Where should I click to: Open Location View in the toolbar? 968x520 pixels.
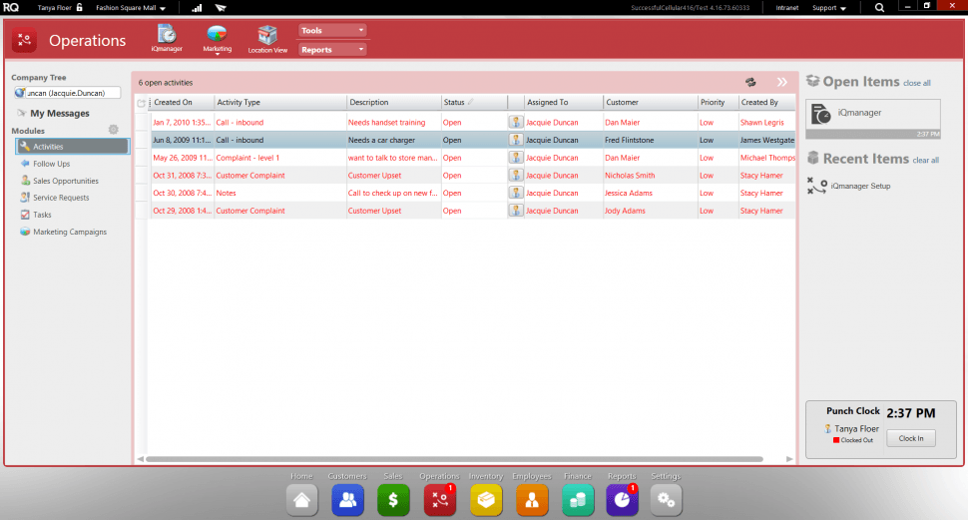click(x=267, y=39)
